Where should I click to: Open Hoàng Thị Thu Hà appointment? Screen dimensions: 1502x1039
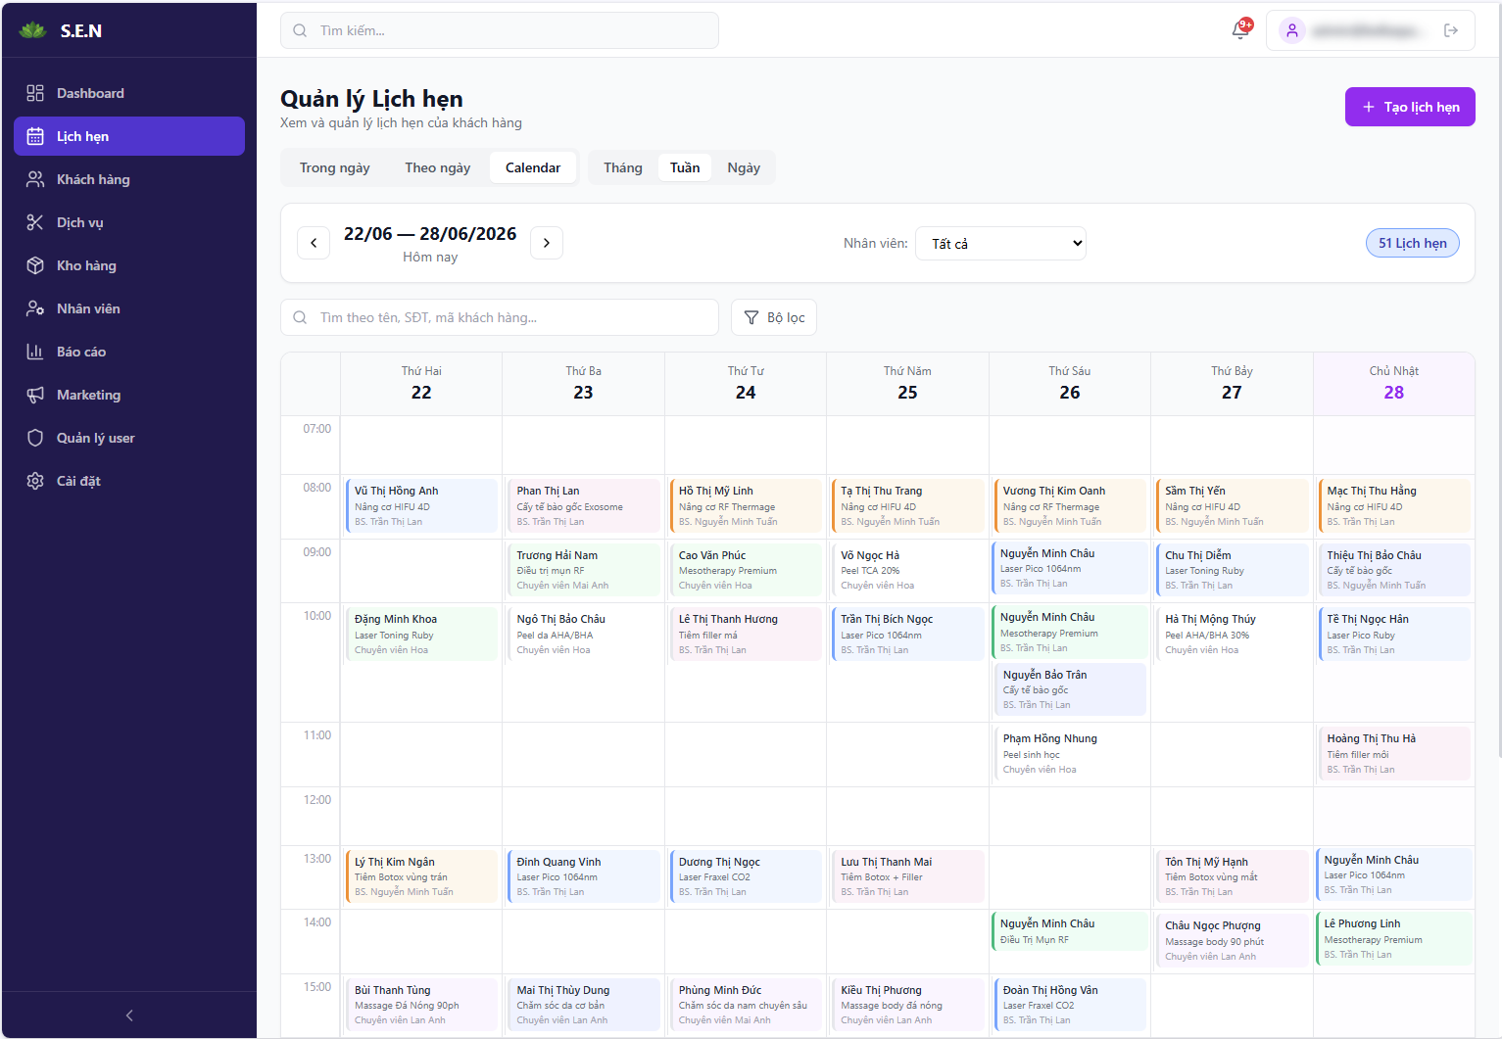[x=1395, y=753]
